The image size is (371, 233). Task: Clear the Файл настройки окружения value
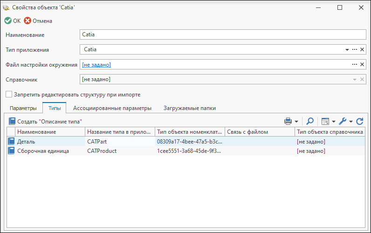coord(362,64)
